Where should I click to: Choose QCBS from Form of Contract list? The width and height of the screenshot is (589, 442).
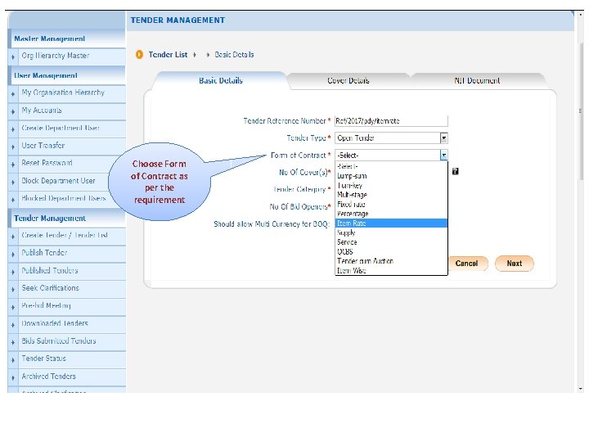[391, 251]
